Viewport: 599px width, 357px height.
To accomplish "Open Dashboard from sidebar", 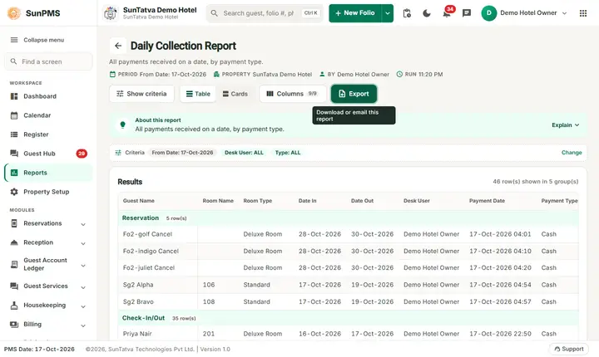I will (x=48, y=96).
